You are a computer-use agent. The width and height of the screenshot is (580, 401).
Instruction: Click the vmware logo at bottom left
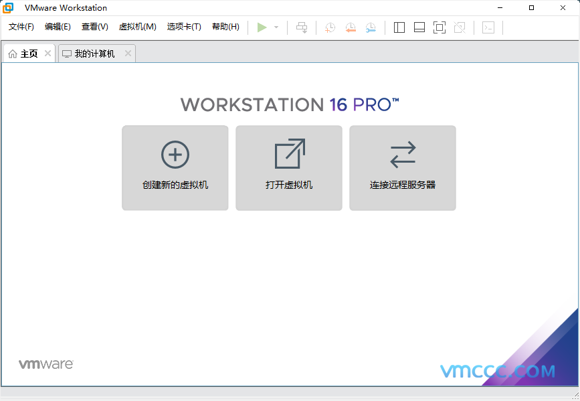click(45, 364)
